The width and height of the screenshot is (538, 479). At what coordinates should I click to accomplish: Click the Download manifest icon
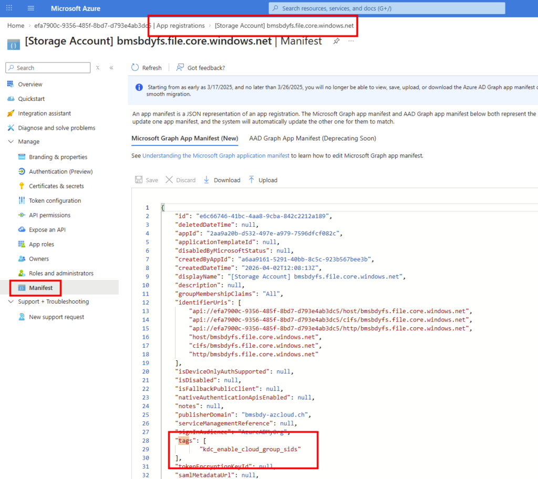tap(206, 180)
